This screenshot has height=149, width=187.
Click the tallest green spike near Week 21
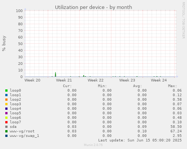point(55,74)
